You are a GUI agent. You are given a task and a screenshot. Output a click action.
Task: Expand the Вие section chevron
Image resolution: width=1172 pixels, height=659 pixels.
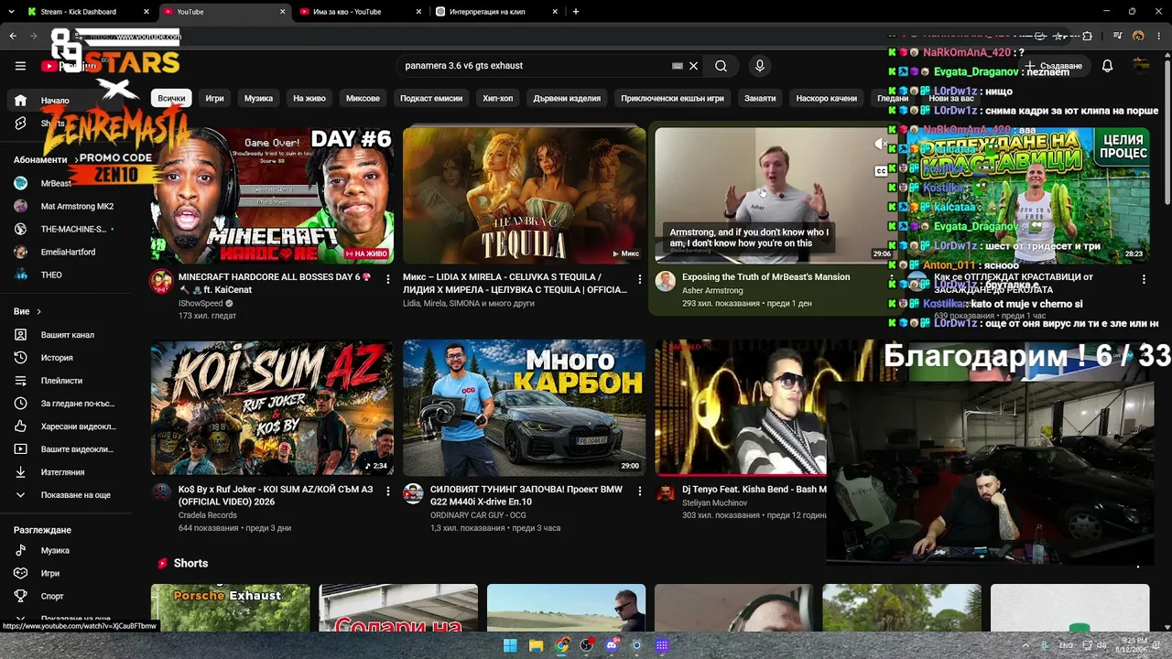pos(38,312)
